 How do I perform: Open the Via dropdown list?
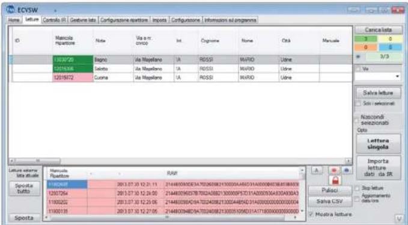[x=378, y=76]
